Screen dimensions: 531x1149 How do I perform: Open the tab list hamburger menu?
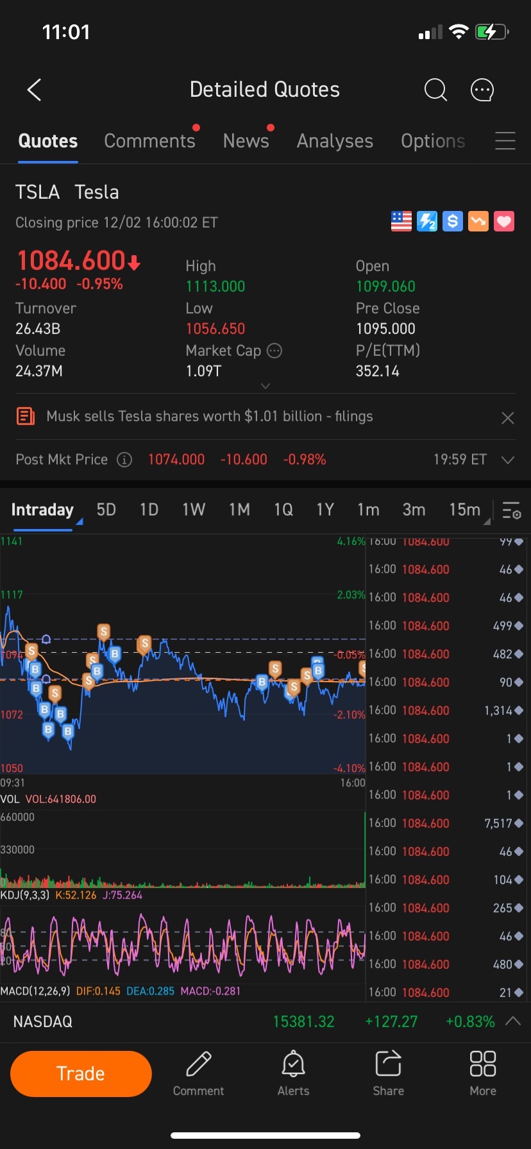tap(505, 141)
